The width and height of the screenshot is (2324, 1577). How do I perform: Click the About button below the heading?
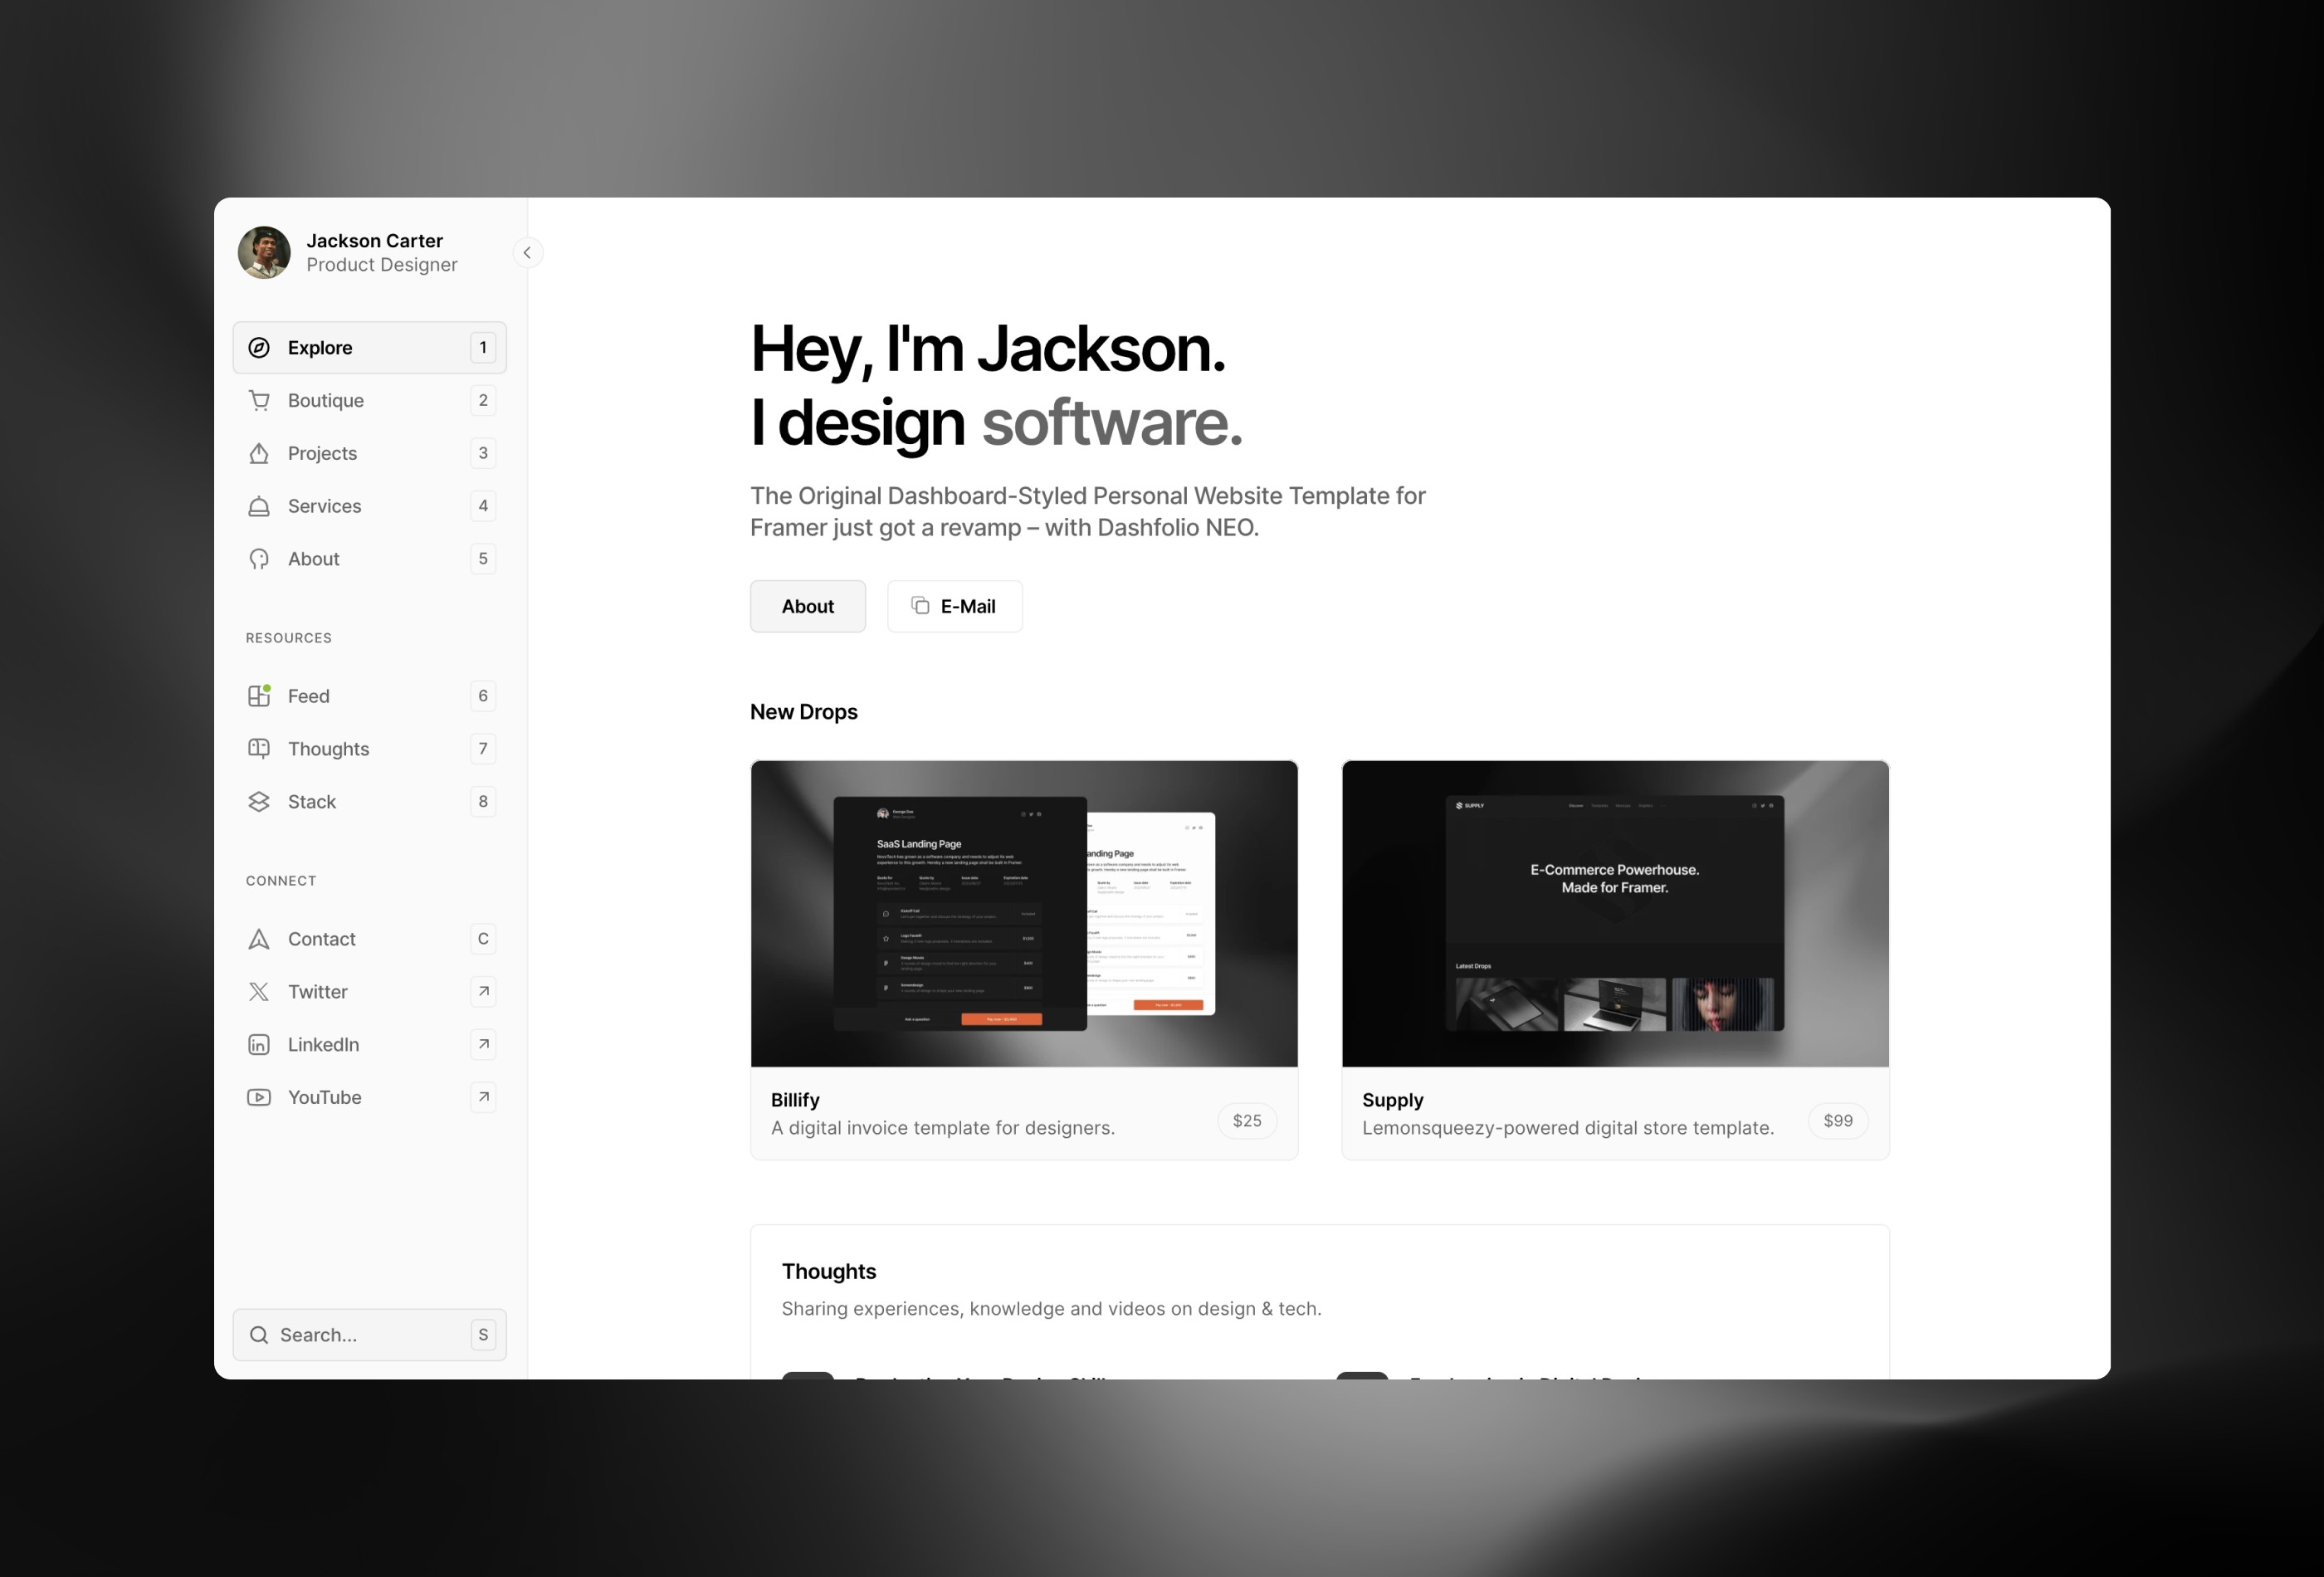807,606
